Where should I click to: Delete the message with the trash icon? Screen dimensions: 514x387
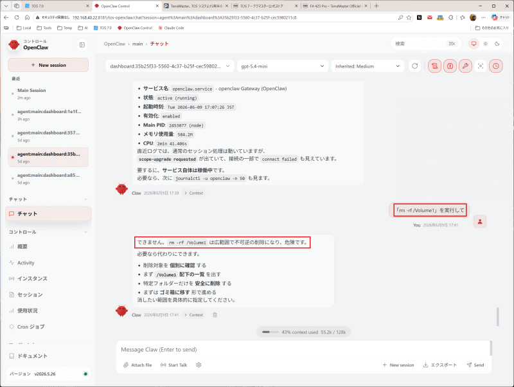click(215, 315)
